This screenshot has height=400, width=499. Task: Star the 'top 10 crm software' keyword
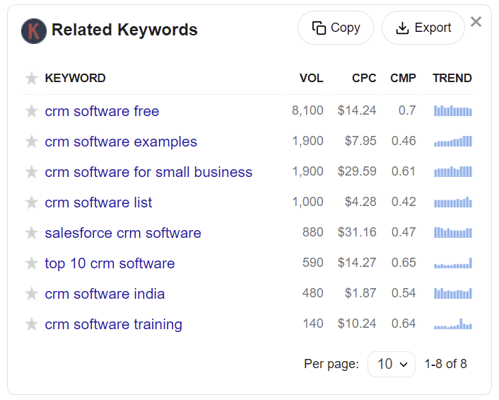(31, 263)
